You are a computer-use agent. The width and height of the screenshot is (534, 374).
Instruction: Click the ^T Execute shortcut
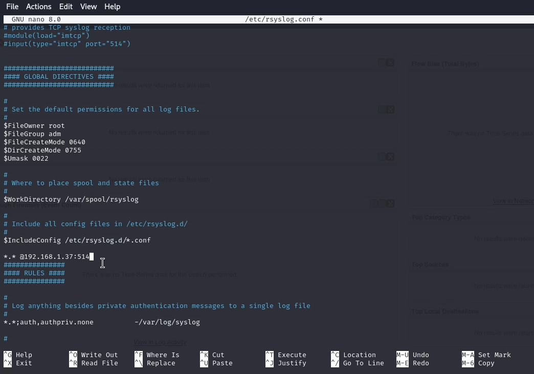pos(286,355)
